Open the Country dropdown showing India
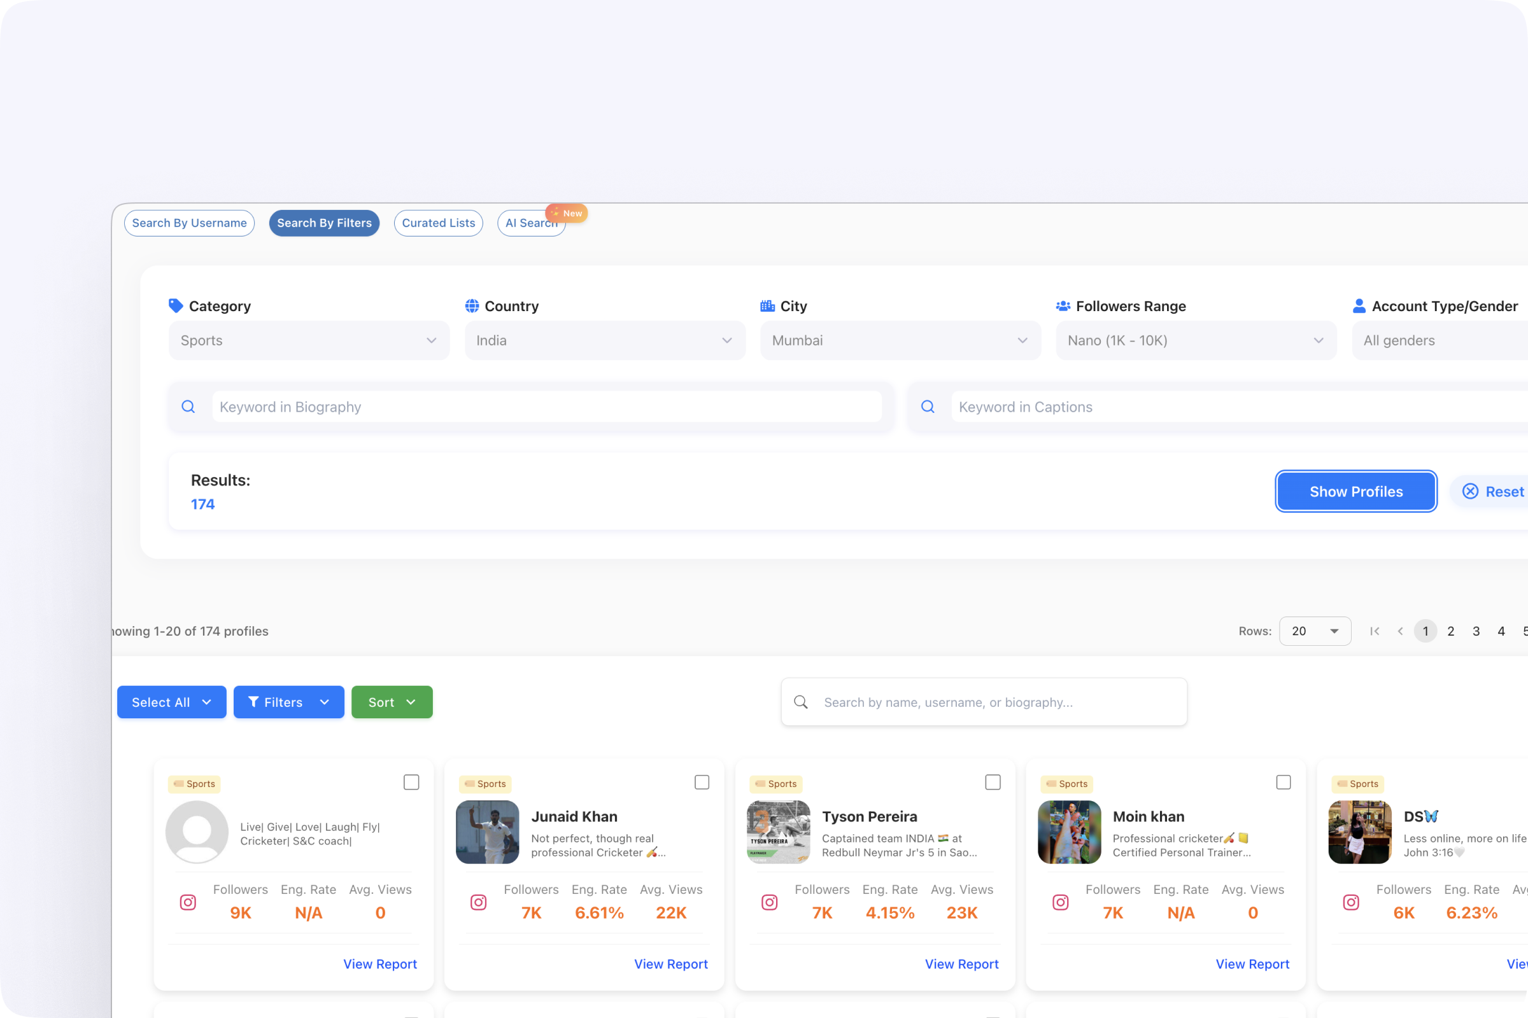This screenshot has width=1528, height=1018. coord(605,340)
